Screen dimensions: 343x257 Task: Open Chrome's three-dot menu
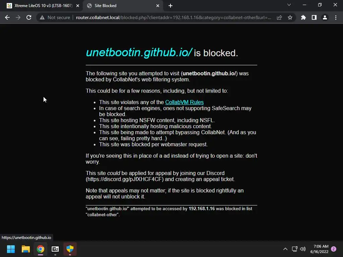click(336, 17)
